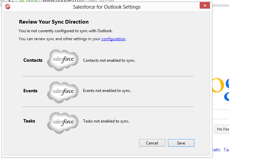Close the Salesforce for Outlook Settings dialog
This screenshot has width=273, height=162.
[x=204, y=6]
